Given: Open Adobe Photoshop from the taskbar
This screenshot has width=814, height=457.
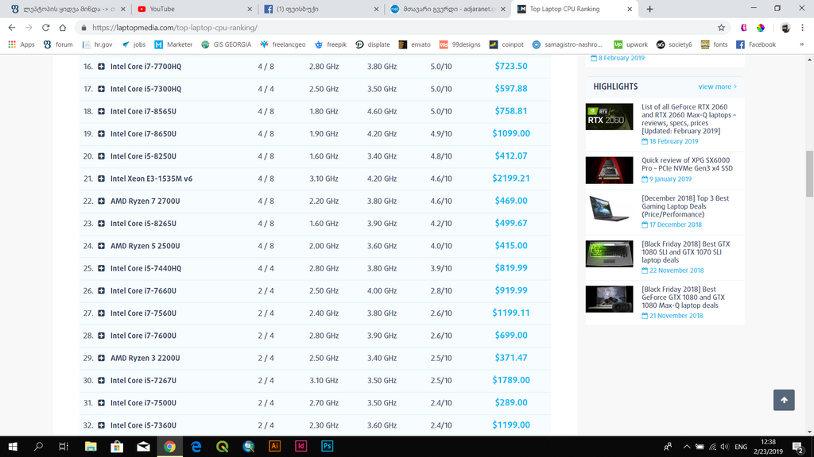Looking at the screenshot, I should [327, 446].
